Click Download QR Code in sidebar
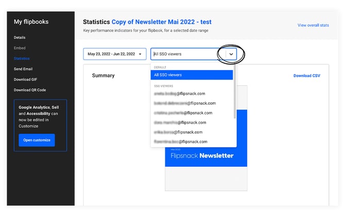The width and height of the screenshot is (345, 216). coord(30,90)
